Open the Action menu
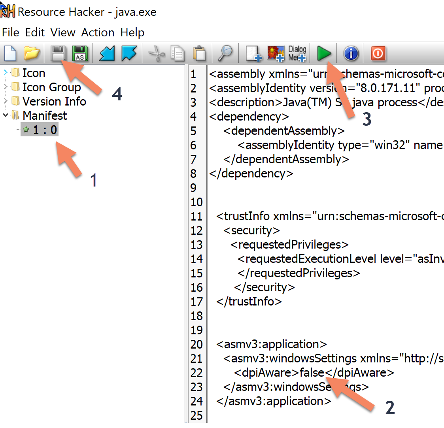The width and height of the screenshot is (444, 428). [x=98, y=32]
